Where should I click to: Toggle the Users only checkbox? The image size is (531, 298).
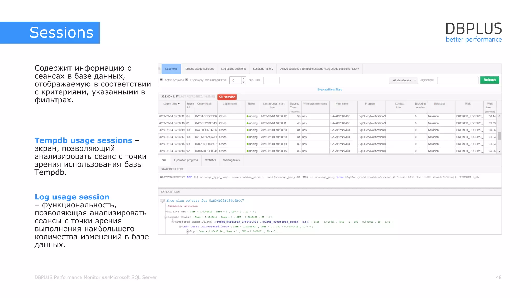point(187,80)
